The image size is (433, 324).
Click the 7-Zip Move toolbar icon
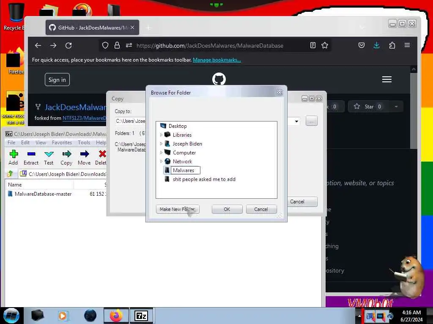point(85,154)
